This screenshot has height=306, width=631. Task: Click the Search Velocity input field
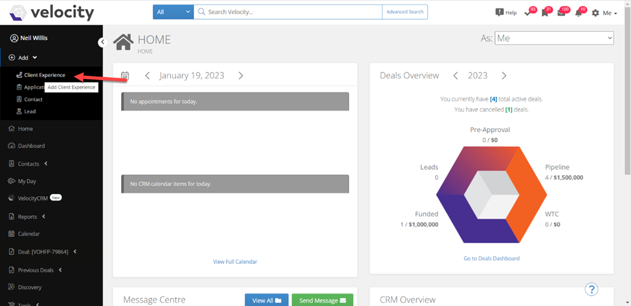click(288, 12)
